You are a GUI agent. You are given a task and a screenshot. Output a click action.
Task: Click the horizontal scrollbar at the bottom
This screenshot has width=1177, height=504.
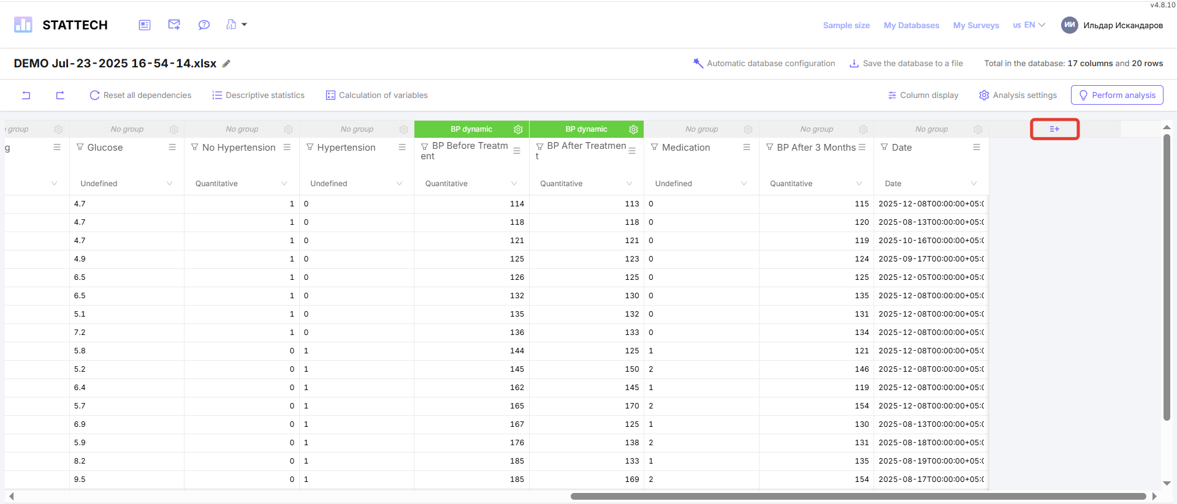point(858,496)
